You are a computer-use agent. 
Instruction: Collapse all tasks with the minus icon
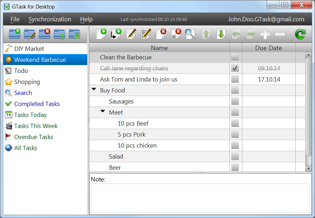point(280,34)
